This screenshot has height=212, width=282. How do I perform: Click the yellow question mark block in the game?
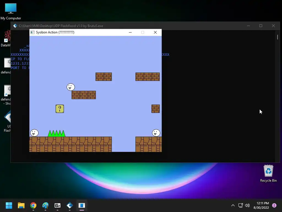(x=60, y=109)
